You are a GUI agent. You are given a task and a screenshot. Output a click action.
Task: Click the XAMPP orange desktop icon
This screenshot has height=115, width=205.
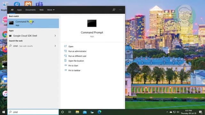pos(28,4)
